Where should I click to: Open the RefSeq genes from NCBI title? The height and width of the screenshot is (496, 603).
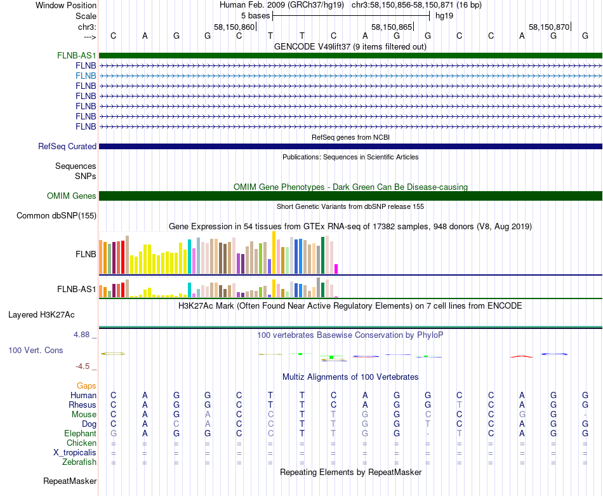350,137
